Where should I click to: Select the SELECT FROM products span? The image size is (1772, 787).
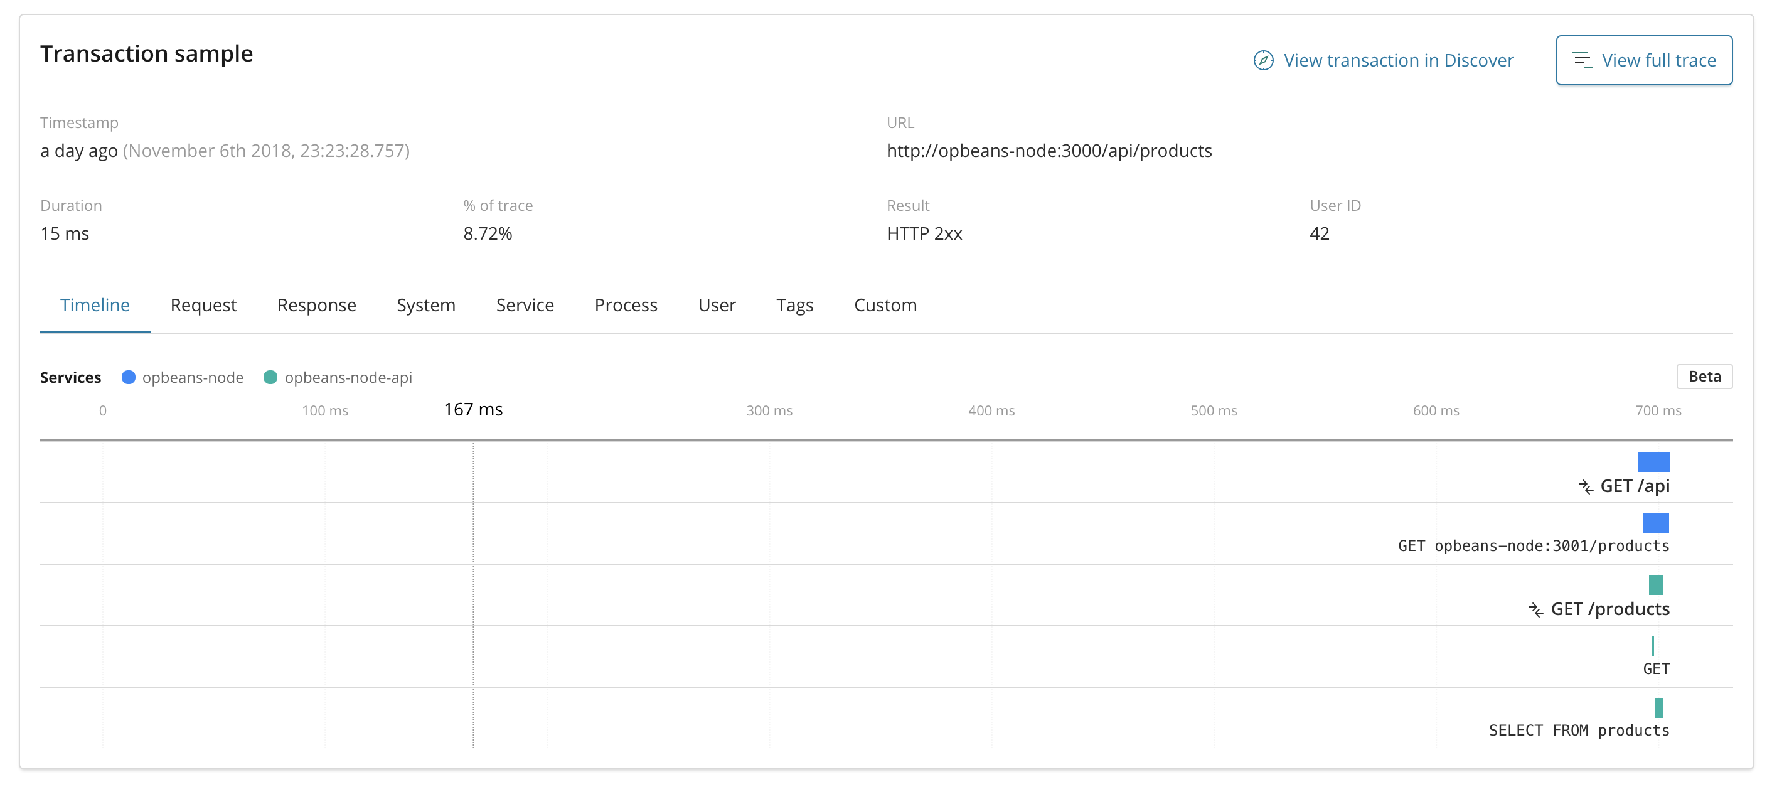(x=1658, y=708)
